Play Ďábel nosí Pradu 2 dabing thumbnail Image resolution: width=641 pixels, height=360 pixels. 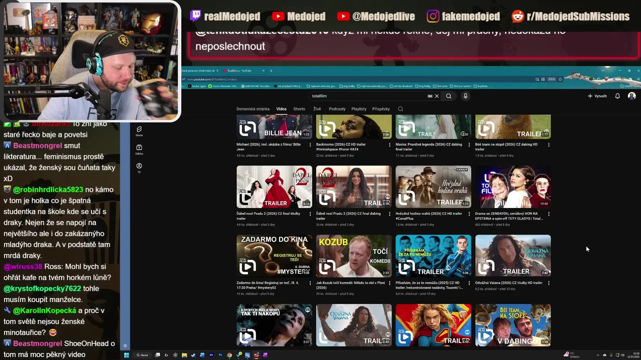354,186
